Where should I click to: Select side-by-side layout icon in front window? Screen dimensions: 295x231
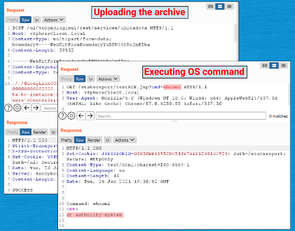(265, 66)
